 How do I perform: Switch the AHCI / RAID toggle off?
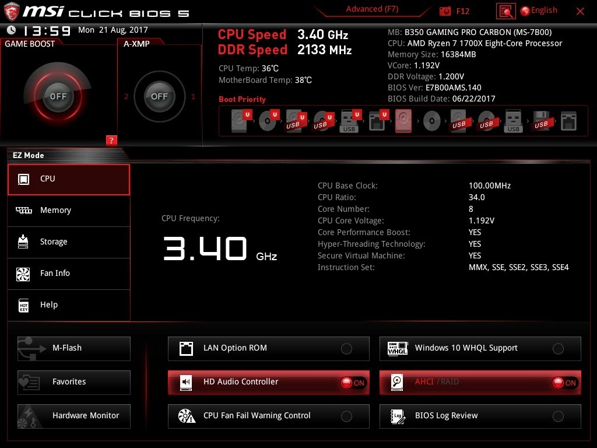[x=565, y=383]
